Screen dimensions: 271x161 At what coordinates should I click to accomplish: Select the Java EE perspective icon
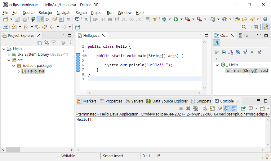(x=266, y=27)
